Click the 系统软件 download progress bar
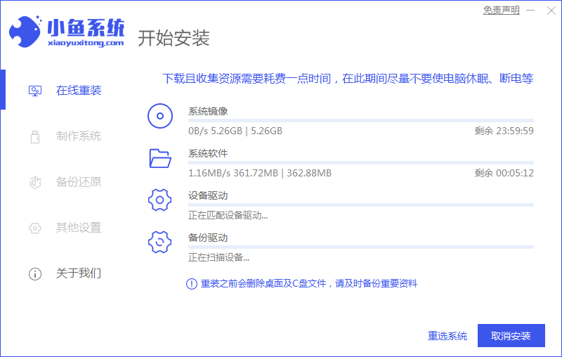 click(x=360, y=163)
